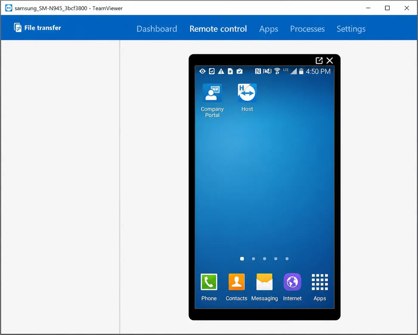Viewport: 418px width, 335px height.
Task: Tap the document upload status icon
Action: (x=230, y=71)
